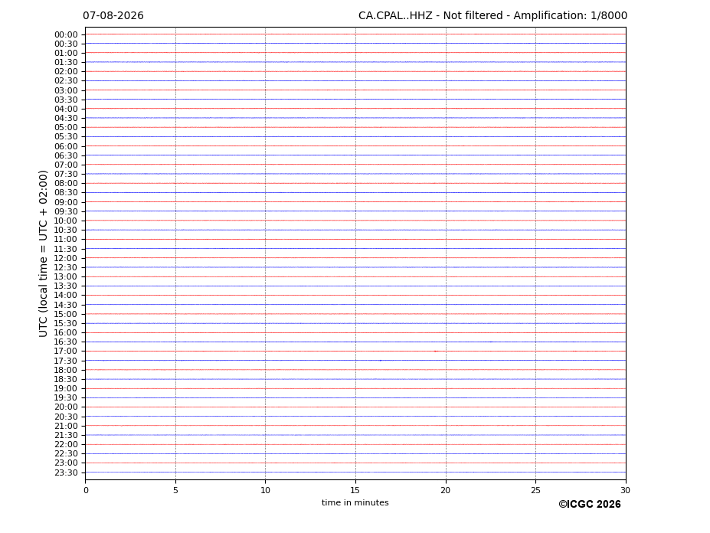Click the 15:30 time row label

pyautogui.click(x=66, y=323)
